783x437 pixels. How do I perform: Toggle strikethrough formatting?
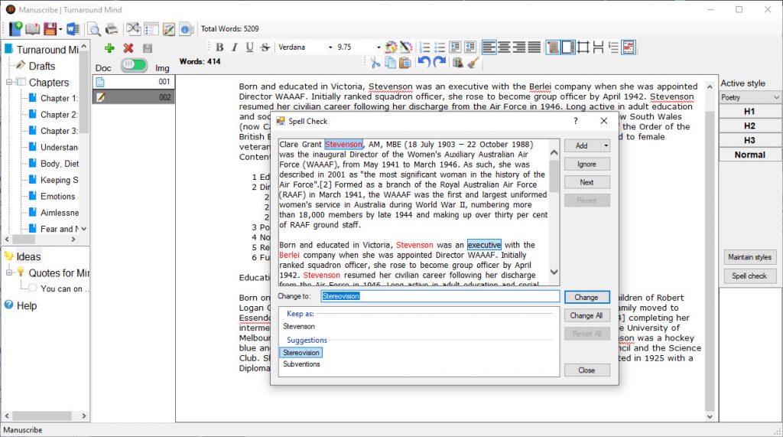pyautogui.click(x=265, y=47)
